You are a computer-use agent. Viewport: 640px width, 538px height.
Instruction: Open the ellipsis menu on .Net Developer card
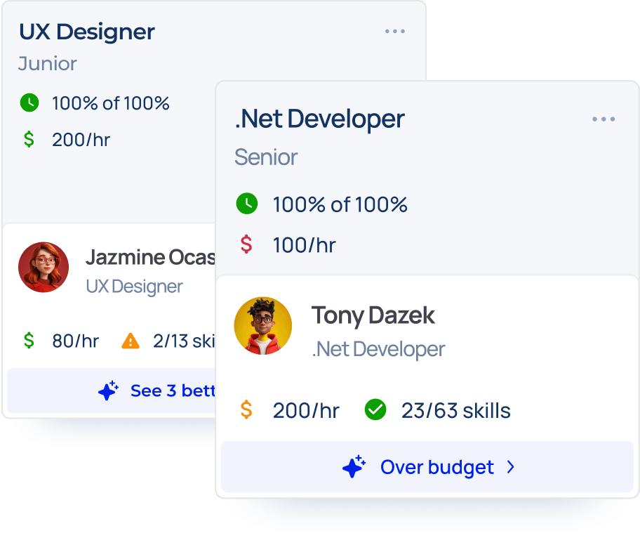pos(604,119)
